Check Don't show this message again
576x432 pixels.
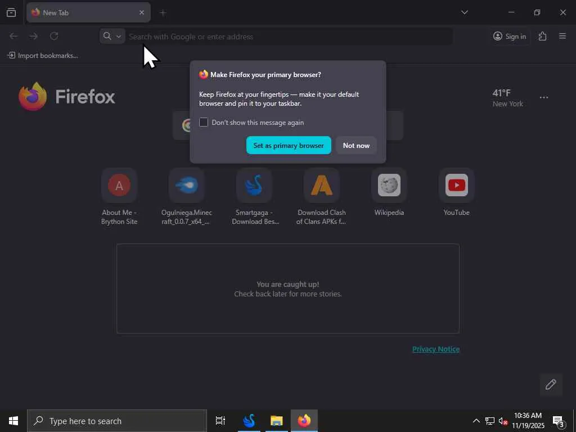[x=204, y=122]
